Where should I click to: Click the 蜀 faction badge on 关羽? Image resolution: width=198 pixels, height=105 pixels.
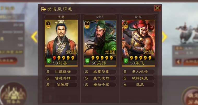[87, 61]
